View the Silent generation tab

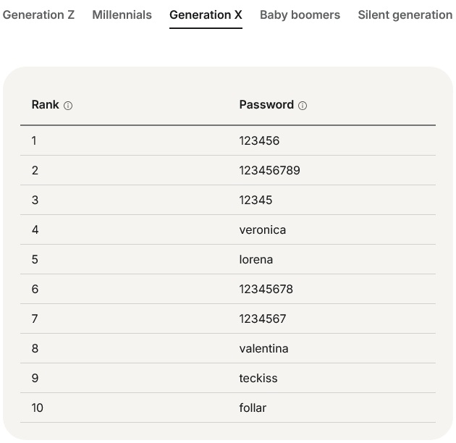405,14
